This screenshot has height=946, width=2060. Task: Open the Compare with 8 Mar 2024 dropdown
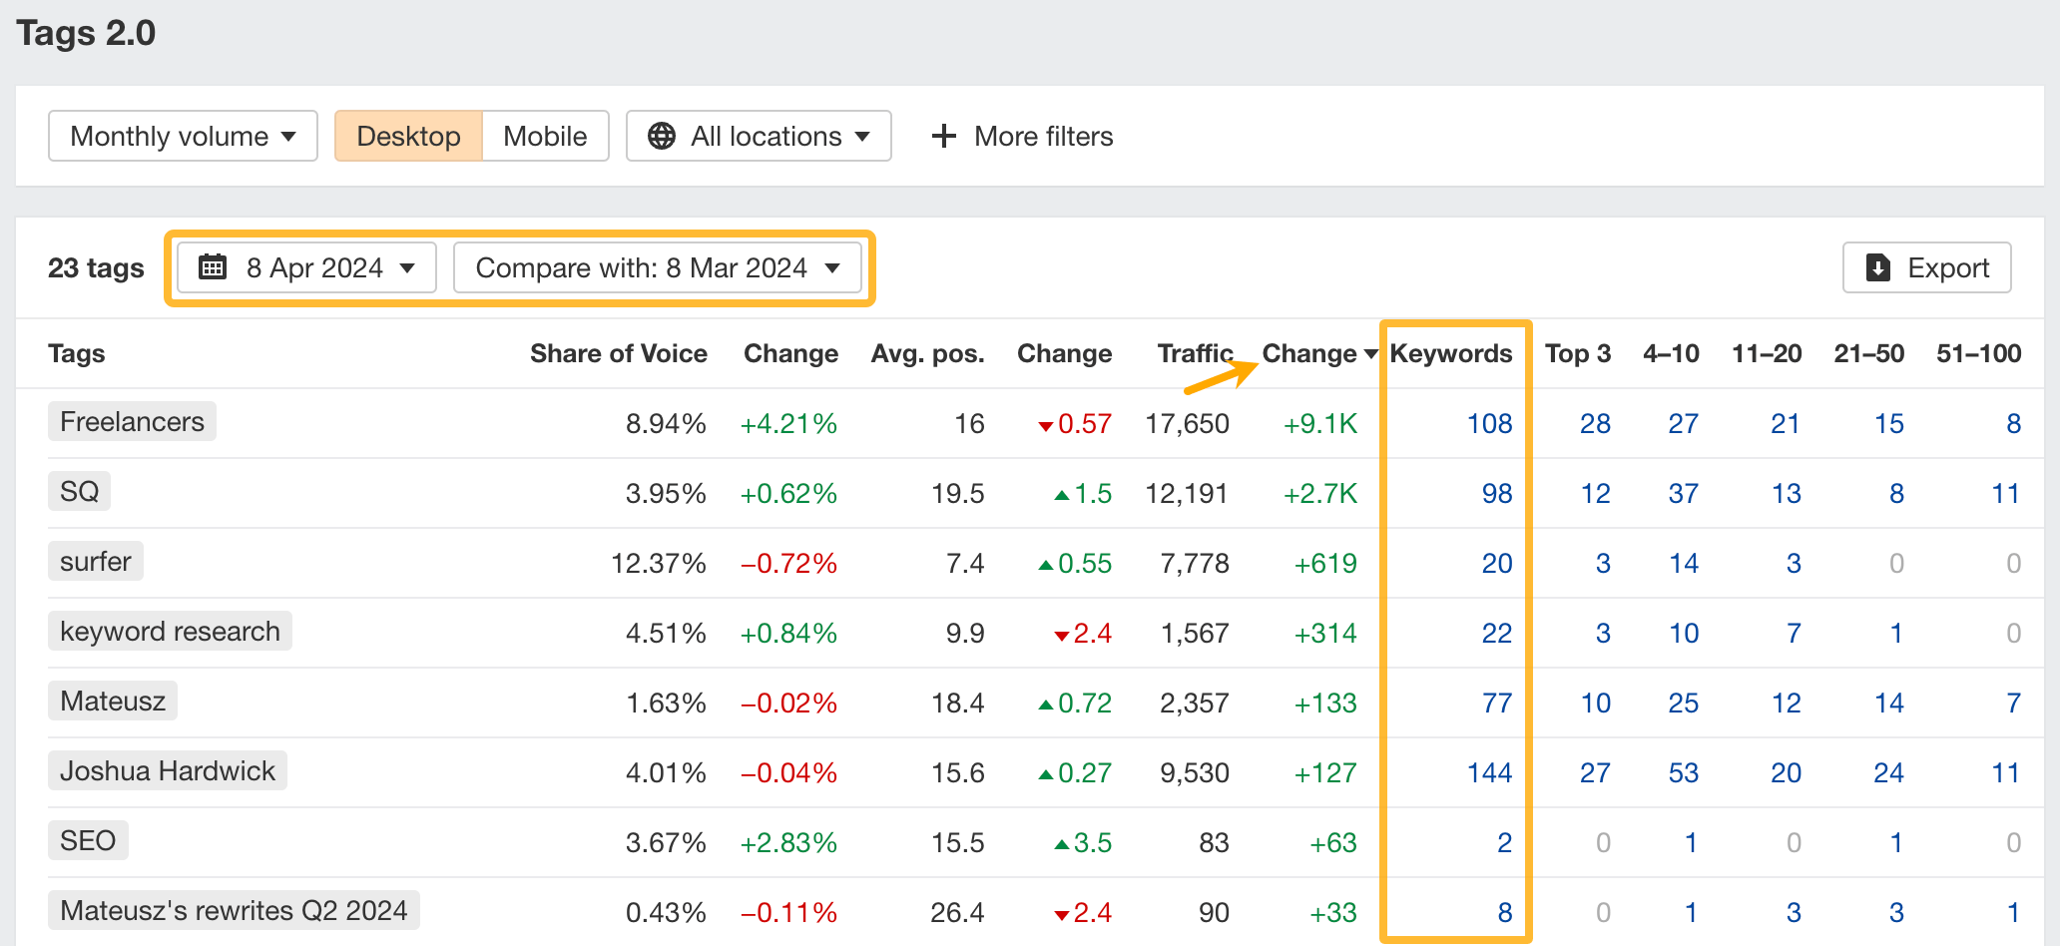tap(659, 267)
